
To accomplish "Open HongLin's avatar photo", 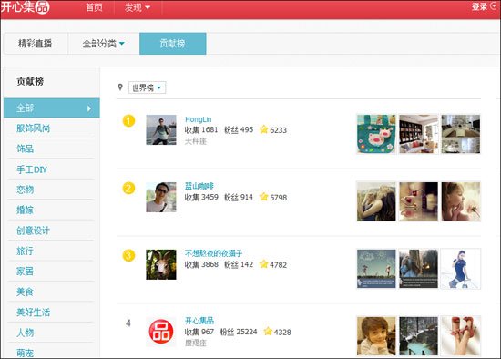I will point(161,129).
